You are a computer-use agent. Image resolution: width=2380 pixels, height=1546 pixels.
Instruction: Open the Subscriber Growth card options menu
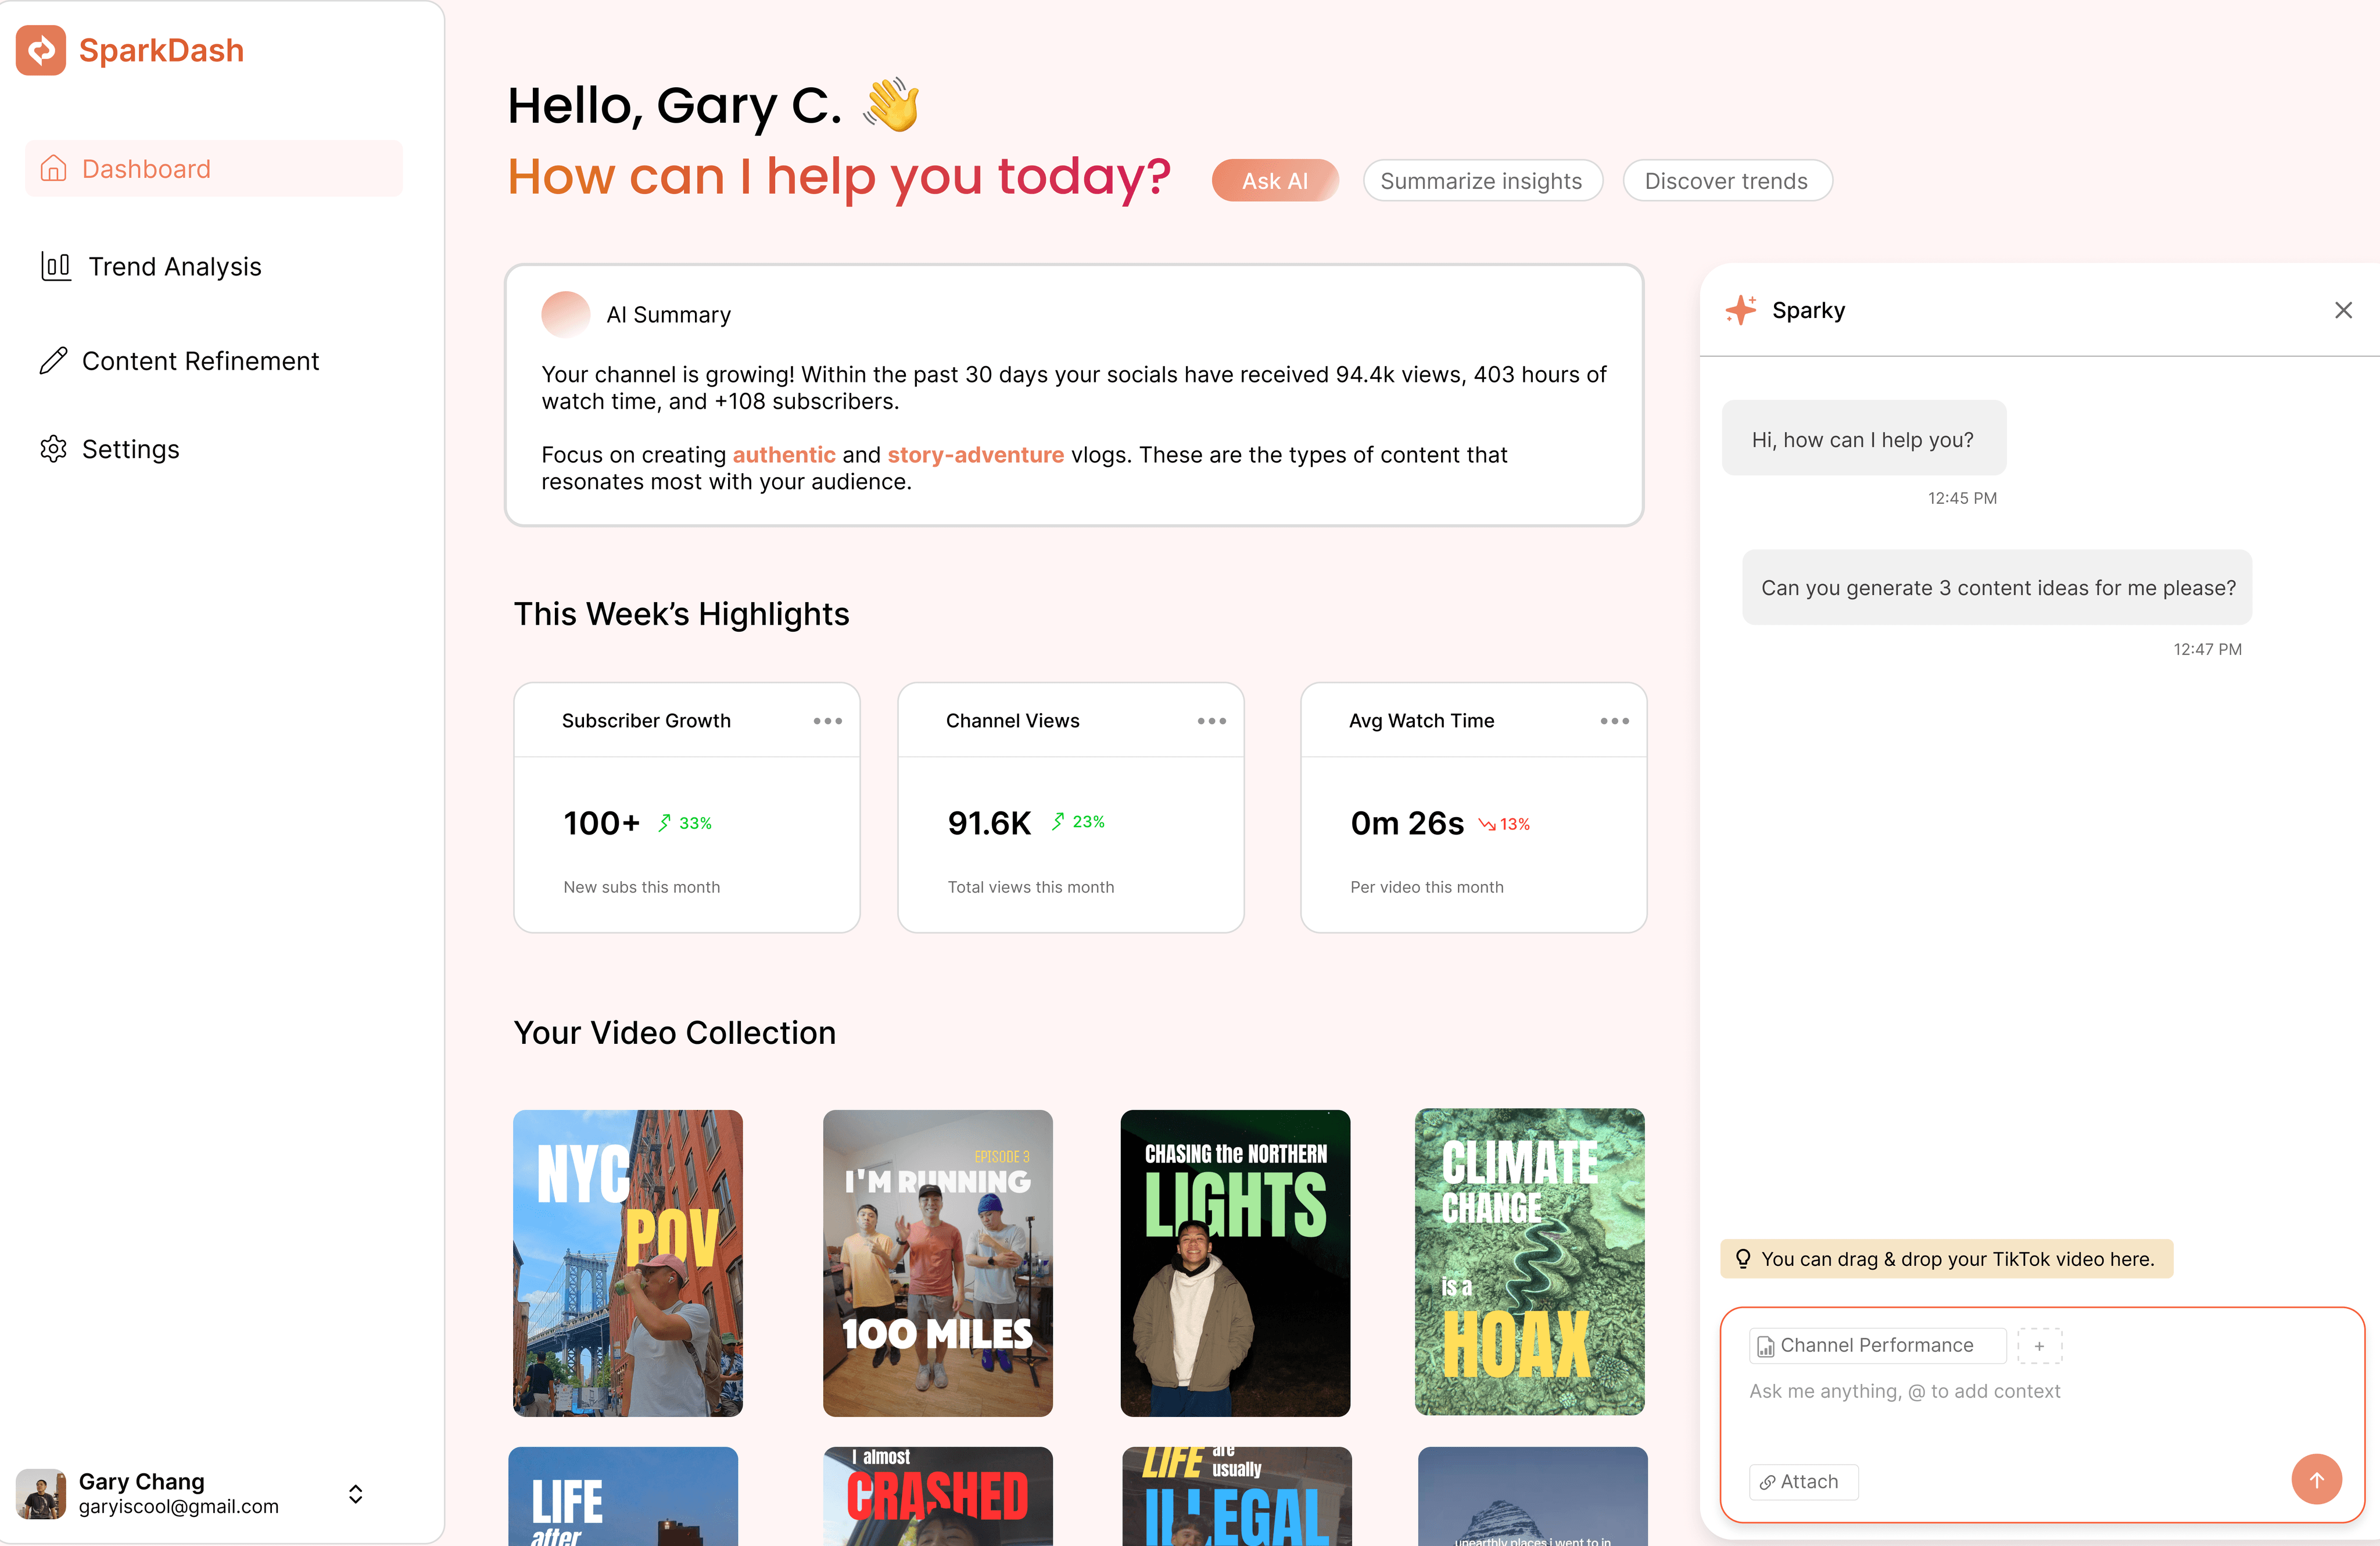827,721
